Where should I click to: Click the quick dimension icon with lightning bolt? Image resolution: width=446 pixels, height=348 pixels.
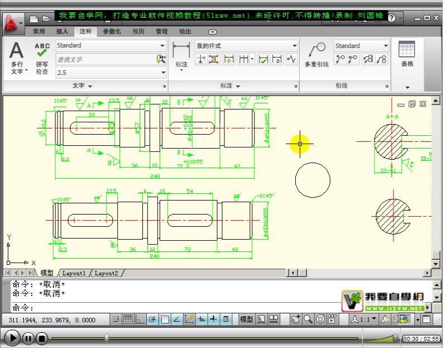click(229, 59)
